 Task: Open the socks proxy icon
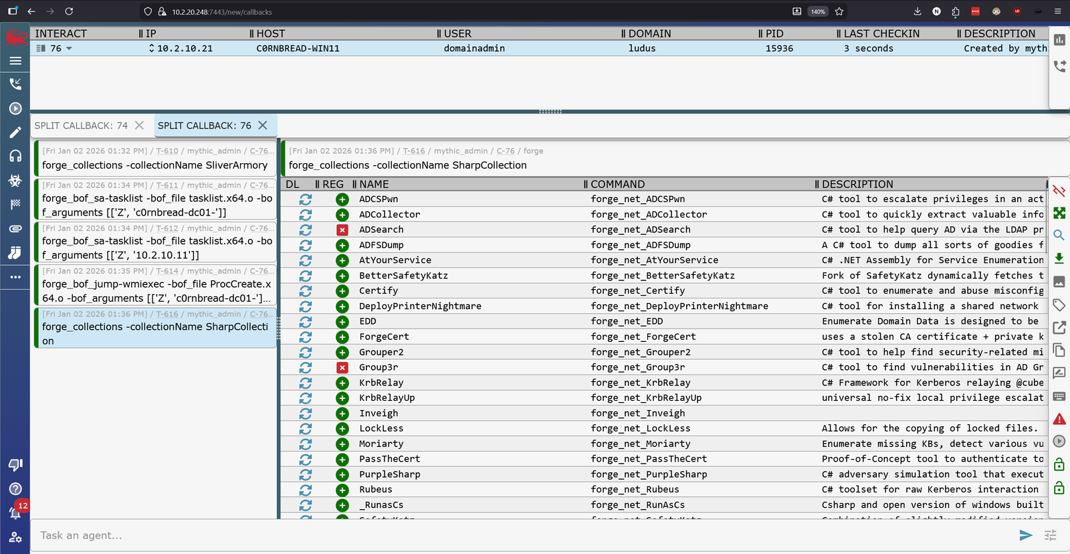click(15, 252)
